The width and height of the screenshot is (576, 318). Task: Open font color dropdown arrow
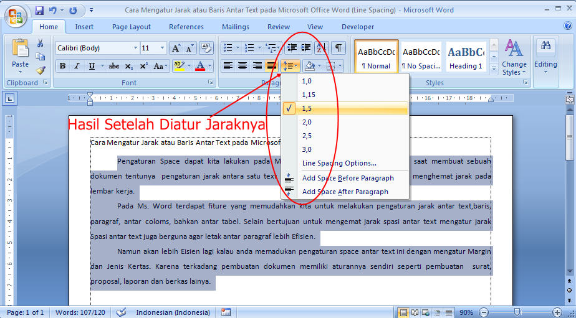point(209,66)
